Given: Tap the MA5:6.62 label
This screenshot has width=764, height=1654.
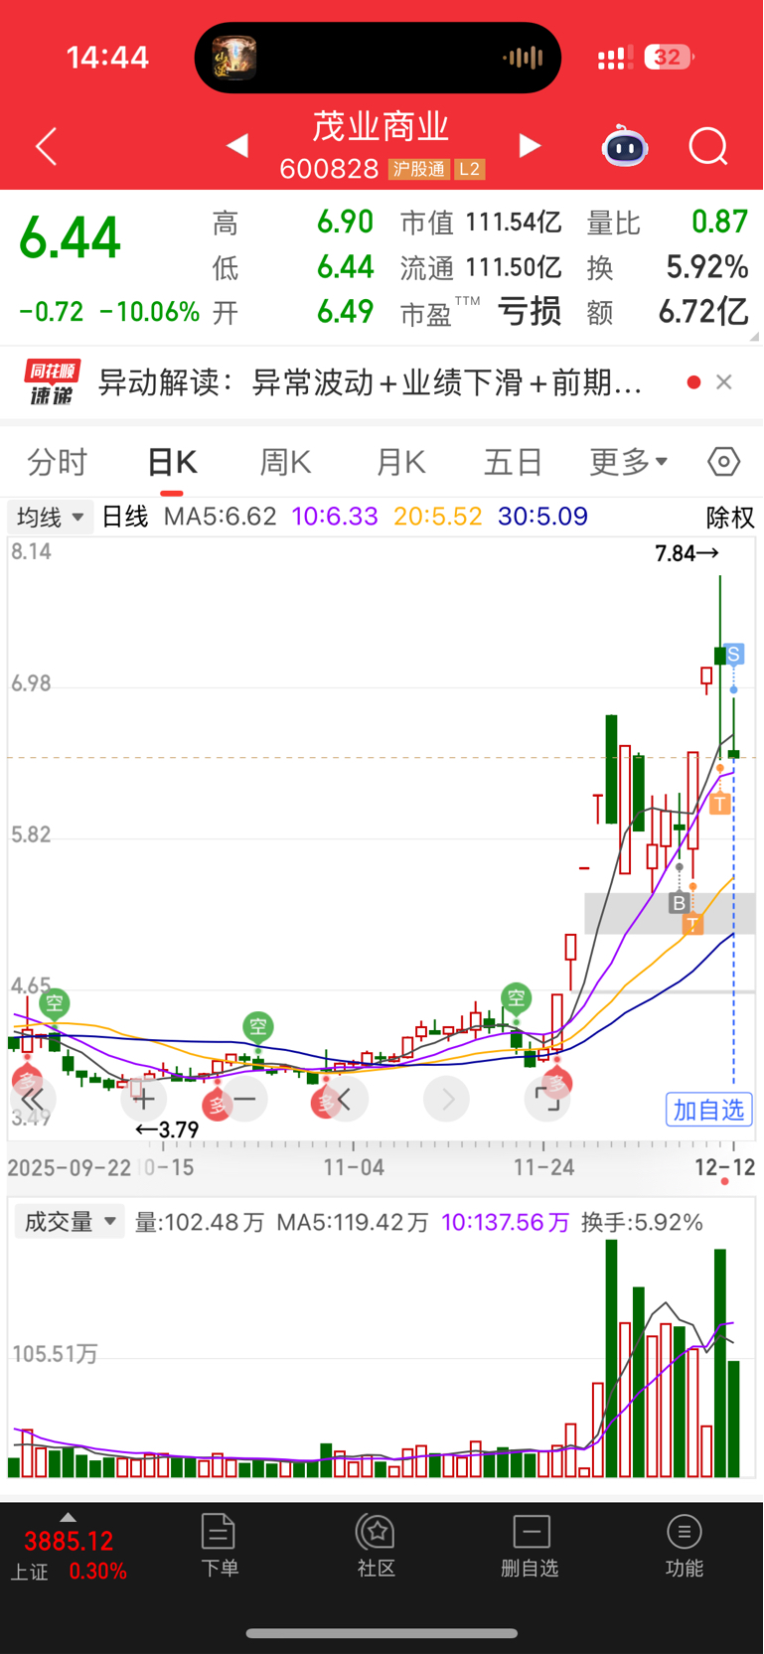Looking at the screenshot, I should point(220,517).
